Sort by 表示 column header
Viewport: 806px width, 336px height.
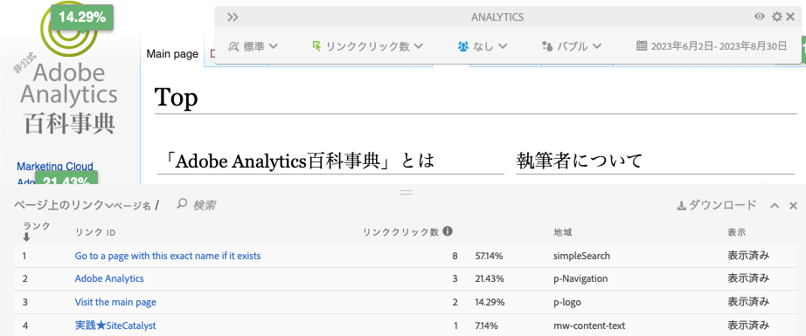pyautogui.click(x=736, y=232)
